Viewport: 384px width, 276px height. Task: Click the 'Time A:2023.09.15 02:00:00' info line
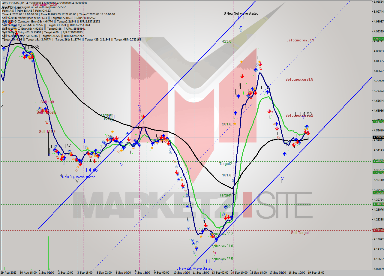pyautogui.click(x=58, y=14)
